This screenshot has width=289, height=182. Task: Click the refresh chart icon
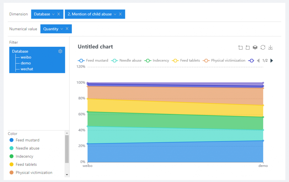(263, 47)
